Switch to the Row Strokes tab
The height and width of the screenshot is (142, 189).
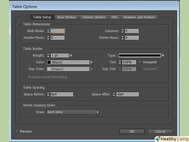tap(67, 17)
